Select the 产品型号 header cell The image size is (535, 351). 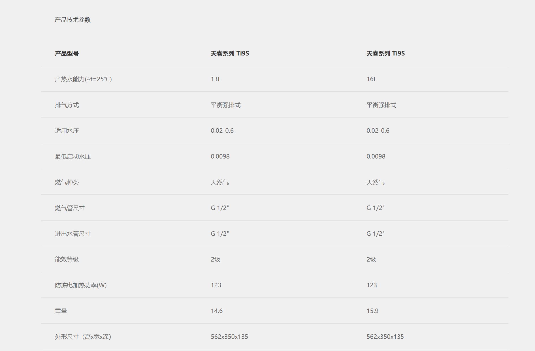coord(67,53)
